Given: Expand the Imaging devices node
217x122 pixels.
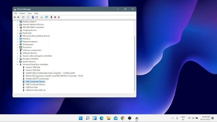Looking at the screenshot, I should [18, 30].
